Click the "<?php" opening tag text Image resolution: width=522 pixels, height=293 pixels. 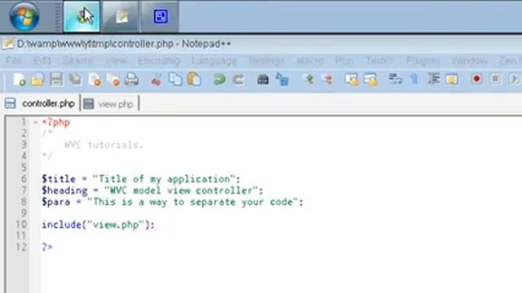tap(56, 123)
